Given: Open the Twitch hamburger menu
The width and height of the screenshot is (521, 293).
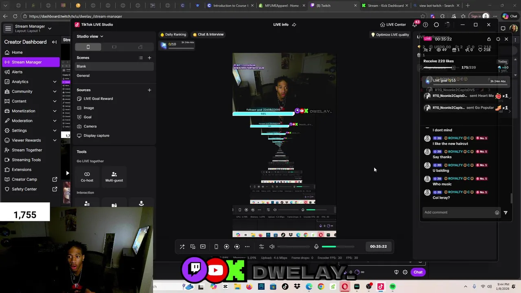Looking at the screenshot, I should [x=8, y=28].
